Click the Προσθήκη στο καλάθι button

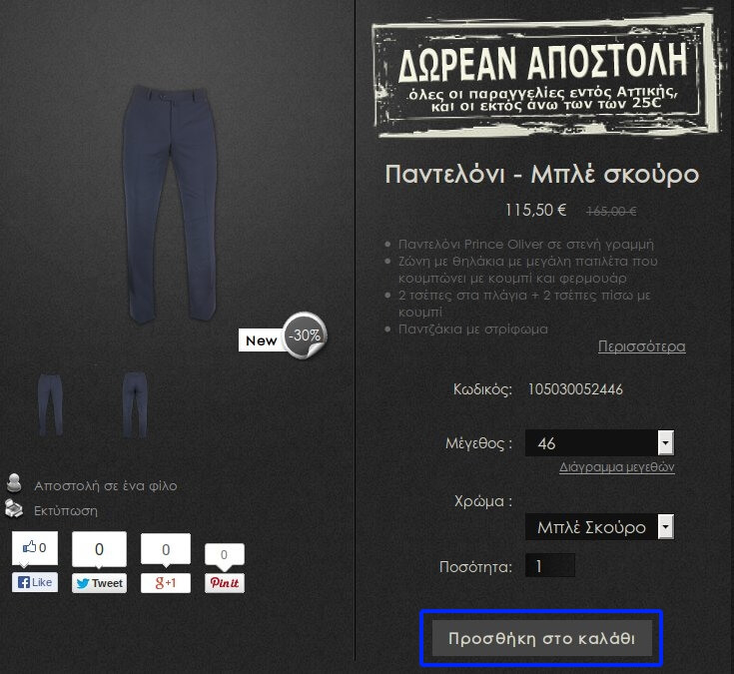541,638
